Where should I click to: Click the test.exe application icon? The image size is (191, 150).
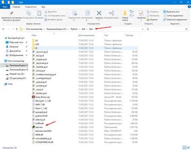[33, 127]
